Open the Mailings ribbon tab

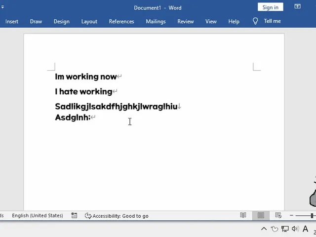156,21
